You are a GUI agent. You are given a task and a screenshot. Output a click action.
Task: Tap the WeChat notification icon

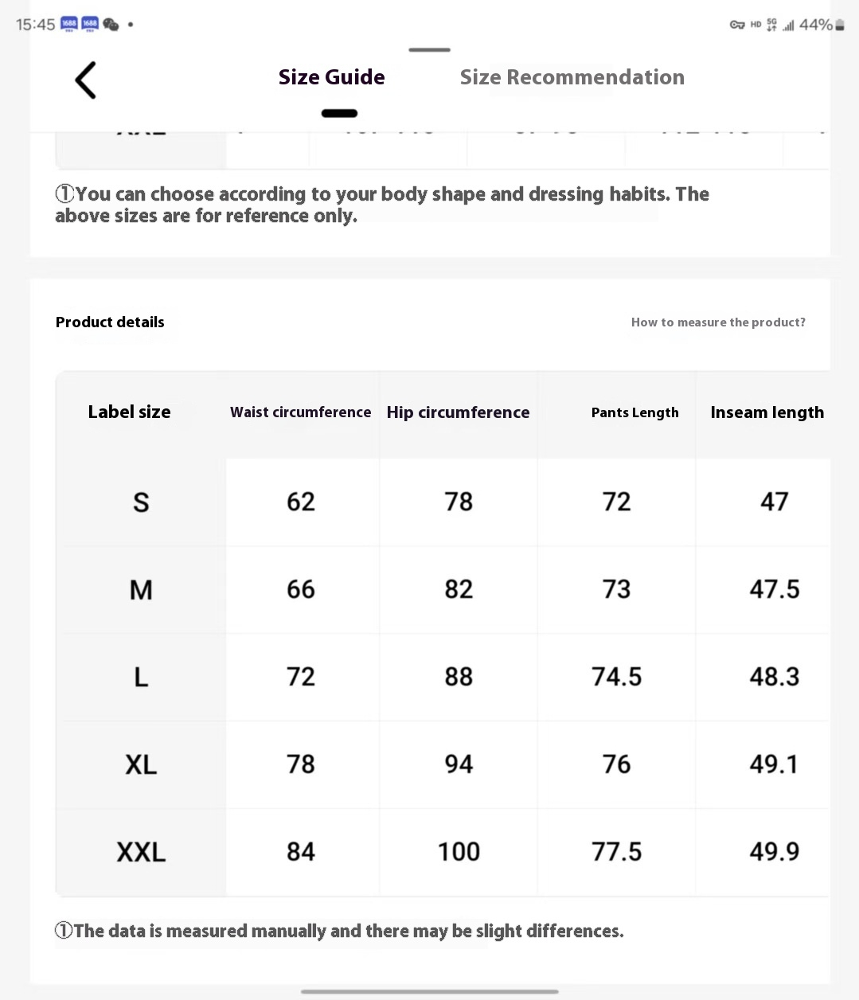click(111, 25)
